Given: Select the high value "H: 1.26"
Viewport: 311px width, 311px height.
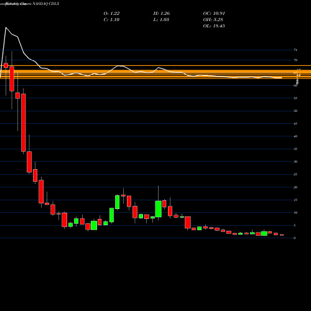Looking at the screenshot, I should (x=162, y=14).
